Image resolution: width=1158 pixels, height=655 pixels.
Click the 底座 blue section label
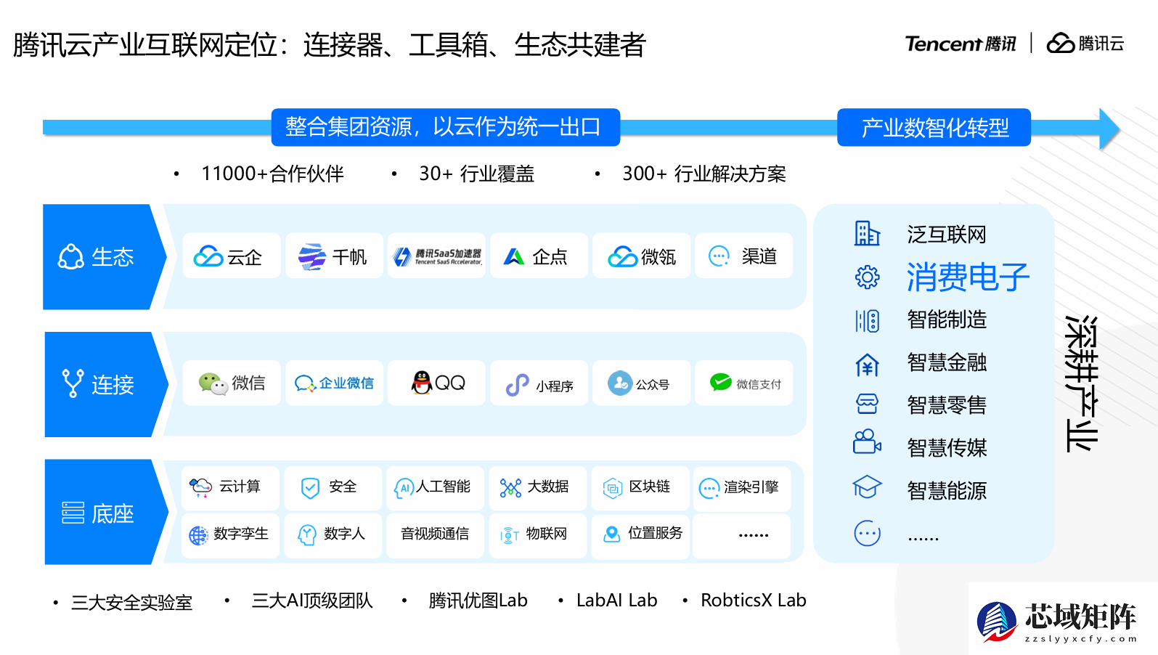tap(106, 512)
